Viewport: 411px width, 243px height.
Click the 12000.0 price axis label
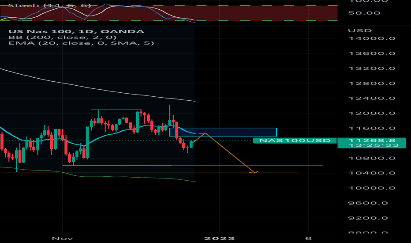click(372, 113)
